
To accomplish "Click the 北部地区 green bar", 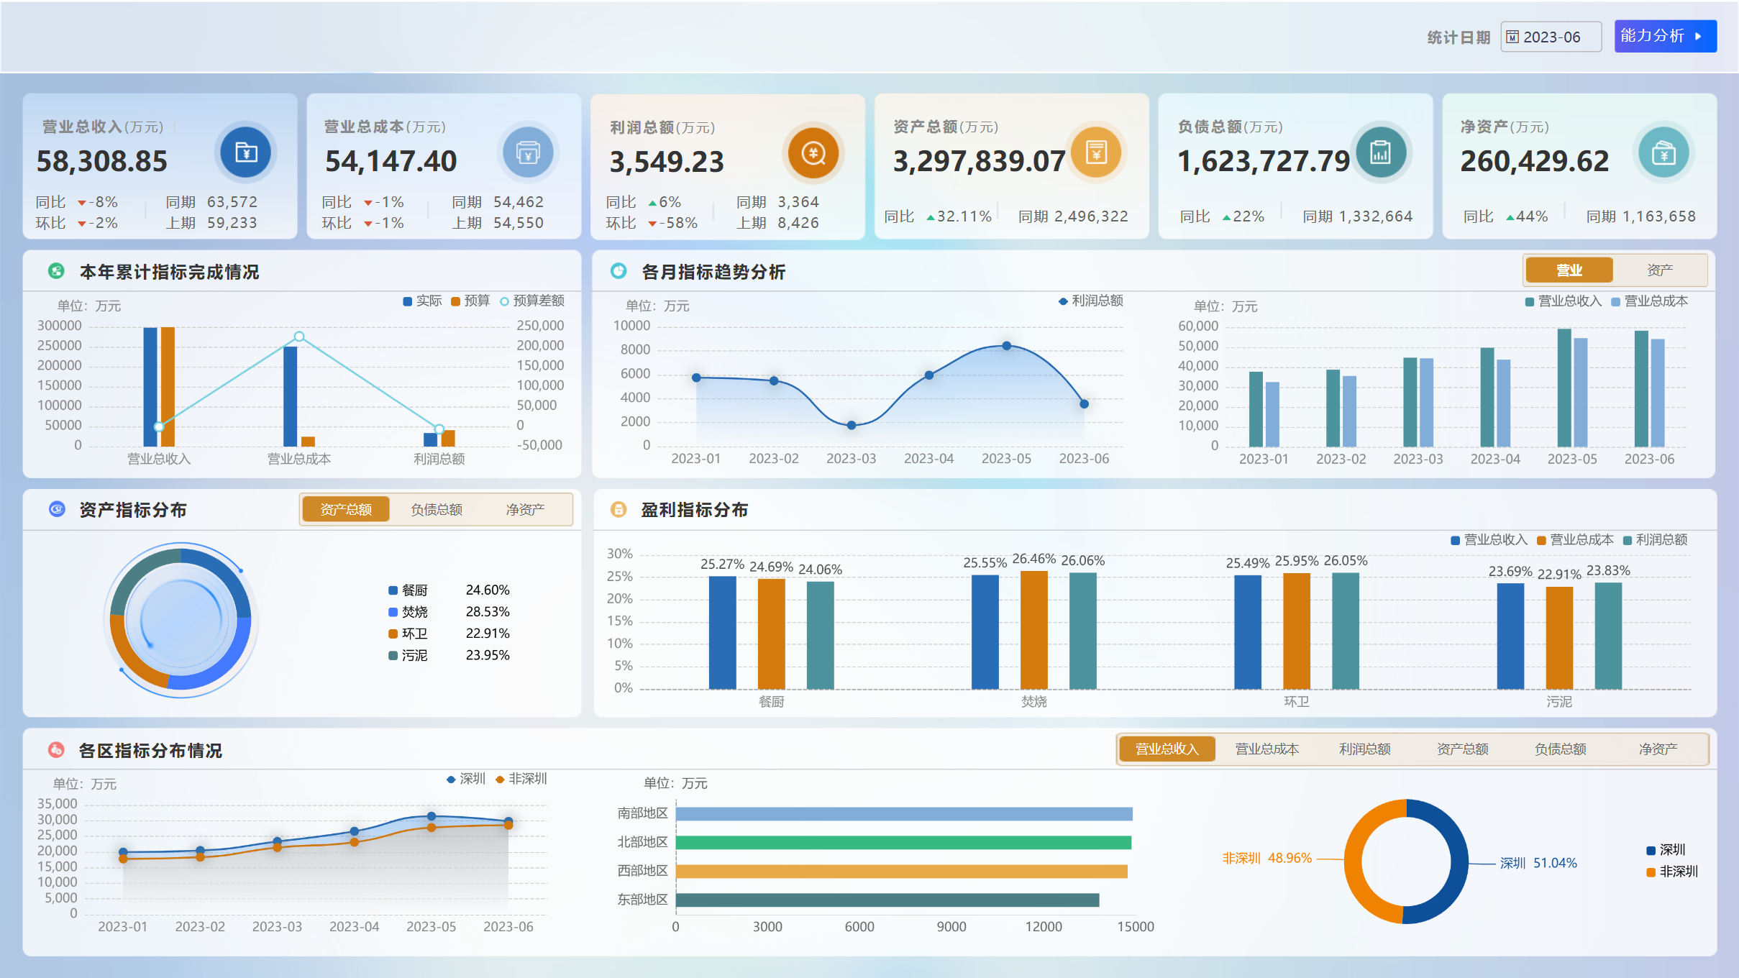I will pos(903,842).
